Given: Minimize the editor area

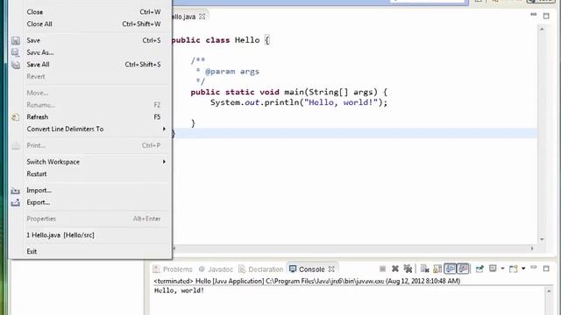Looking at the screenshot, I should pos(534,15).
